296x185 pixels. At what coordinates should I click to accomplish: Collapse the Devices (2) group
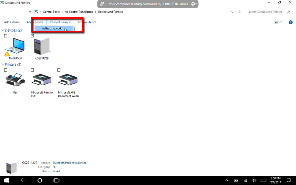tap(3, 30)
